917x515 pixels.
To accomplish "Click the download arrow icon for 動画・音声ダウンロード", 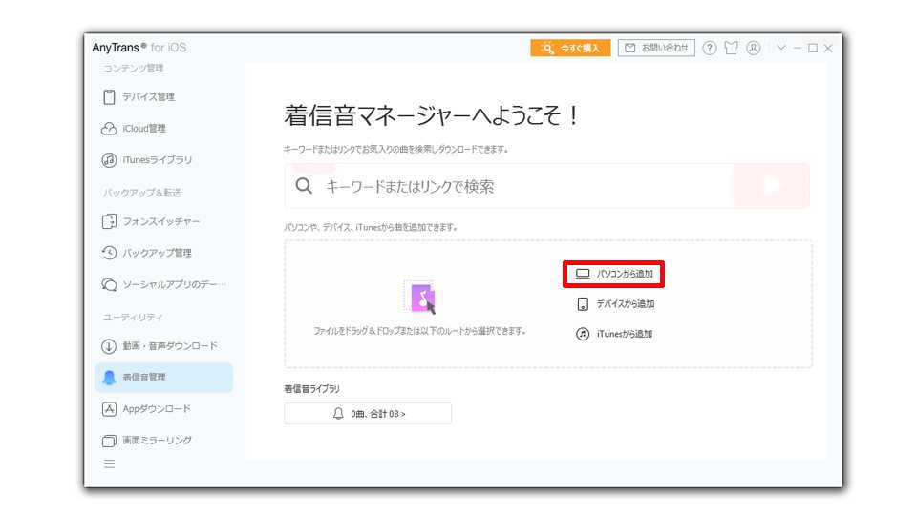I will click(x=109, y=346).
